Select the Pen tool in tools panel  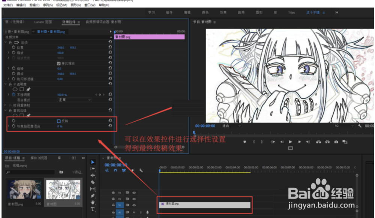click(x=93, y=196)
